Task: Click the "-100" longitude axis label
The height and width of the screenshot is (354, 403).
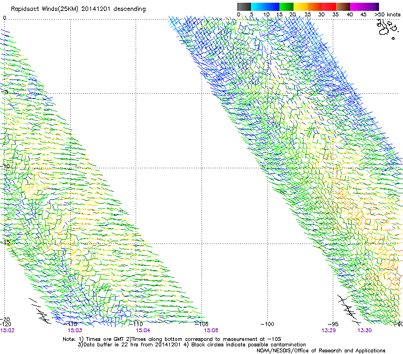Action: coord(267,324)
